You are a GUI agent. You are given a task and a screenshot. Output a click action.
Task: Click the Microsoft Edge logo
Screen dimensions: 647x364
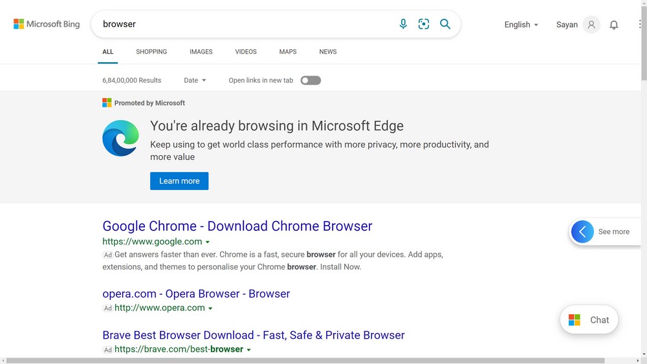(120, 138)
